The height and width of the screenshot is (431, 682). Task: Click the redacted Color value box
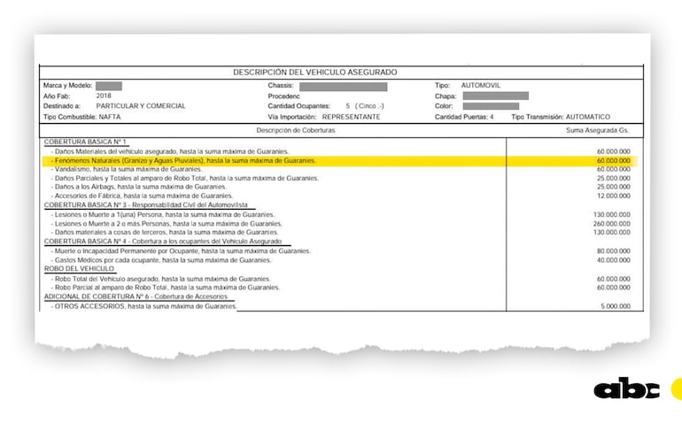click(491, 106)
